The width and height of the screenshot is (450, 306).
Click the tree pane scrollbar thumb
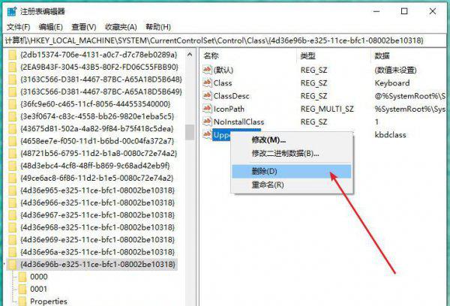(x=190, y=132)
